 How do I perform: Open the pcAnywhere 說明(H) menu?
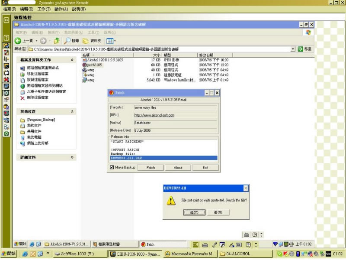pos(79,9)
